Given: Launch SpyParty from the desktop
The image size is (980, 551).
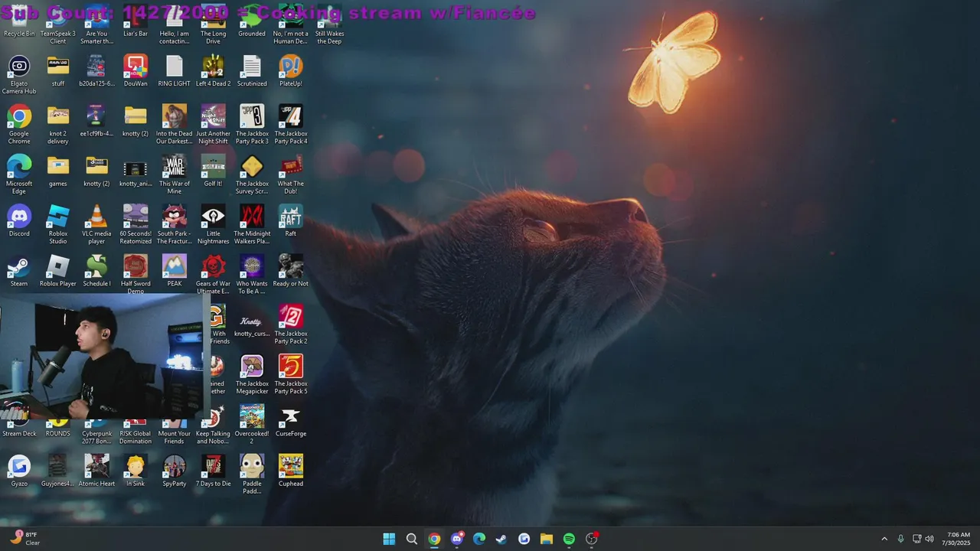Looking at the screenshot, I should pyautogui.click(x=175, y=470).
